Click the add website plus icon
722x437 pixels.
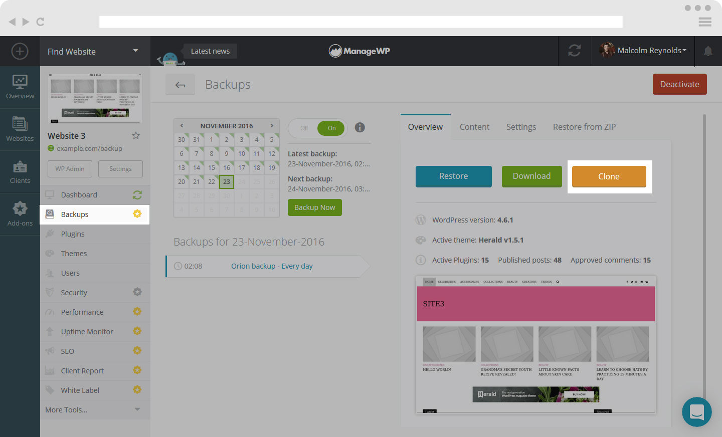point(20,51)
